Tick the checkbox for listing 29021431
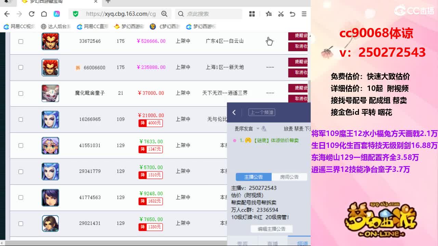Screen dimensions: 438x246 21,223
